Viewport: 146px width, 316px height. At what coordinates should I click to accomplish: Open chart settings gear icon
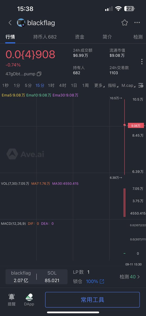[141, 85]
